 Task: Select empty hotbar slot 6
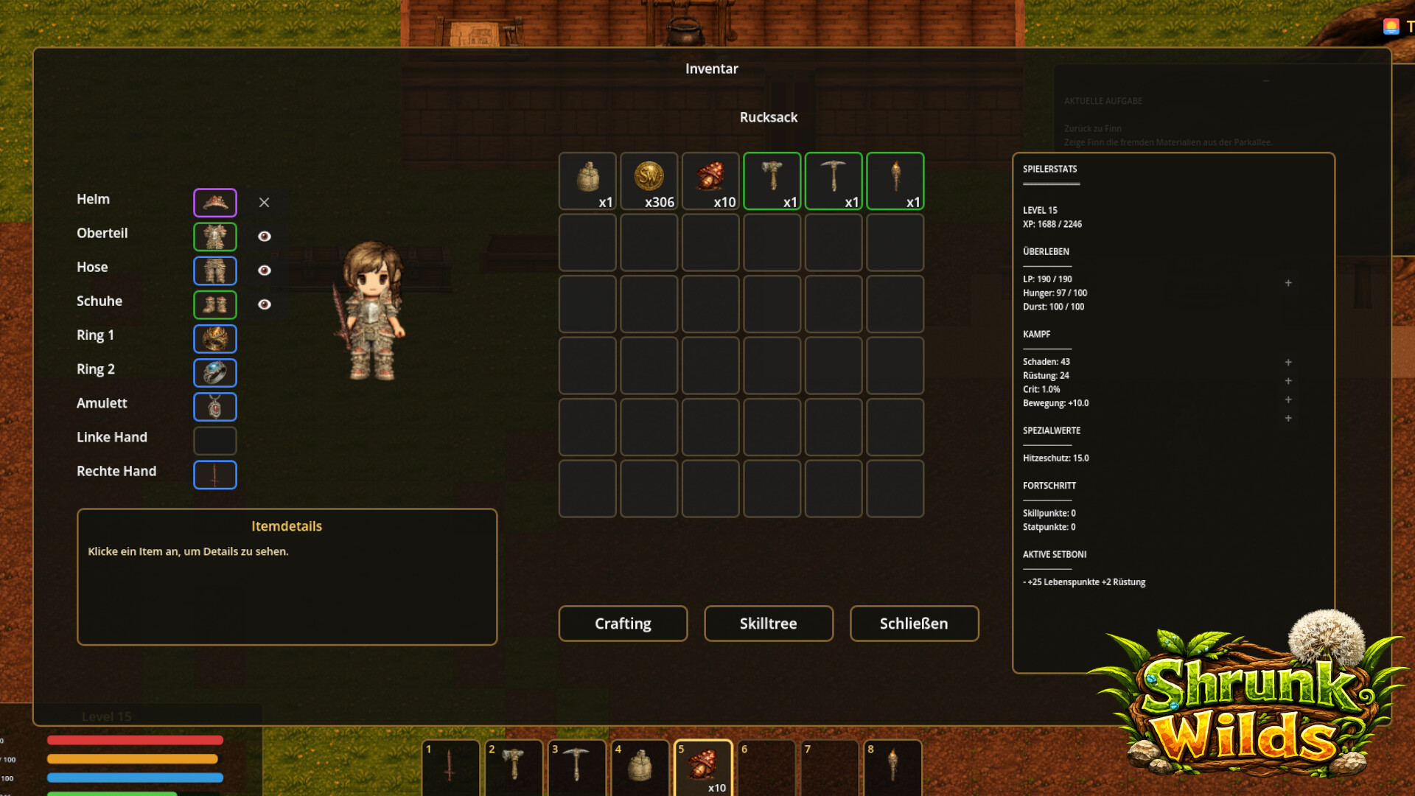pos(766,768)
